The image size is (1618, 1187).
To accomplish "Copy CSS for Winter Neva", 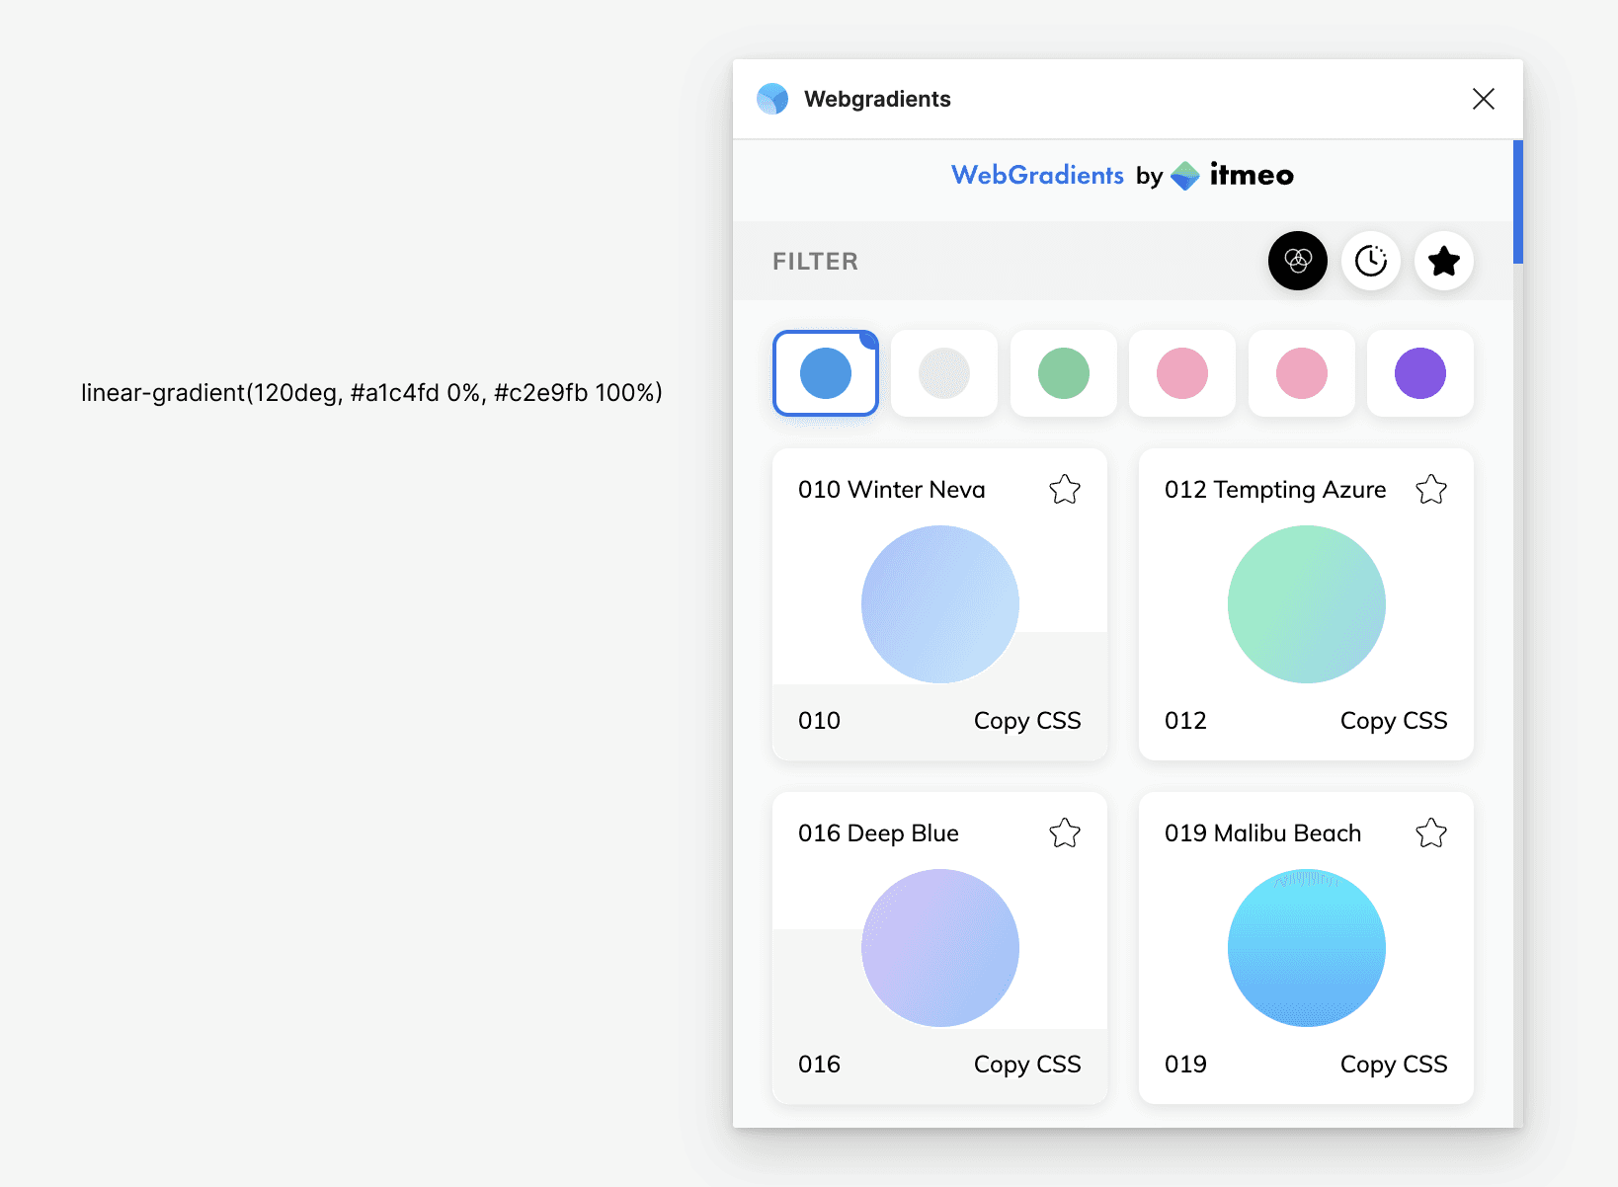I will 1026,720.
